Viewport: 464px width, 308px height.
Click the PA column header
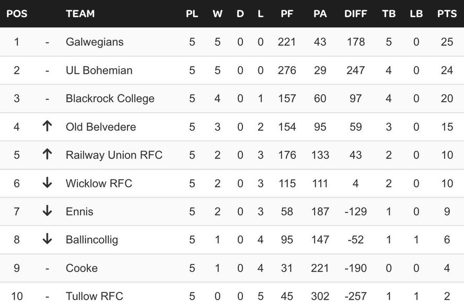(320, 14)
